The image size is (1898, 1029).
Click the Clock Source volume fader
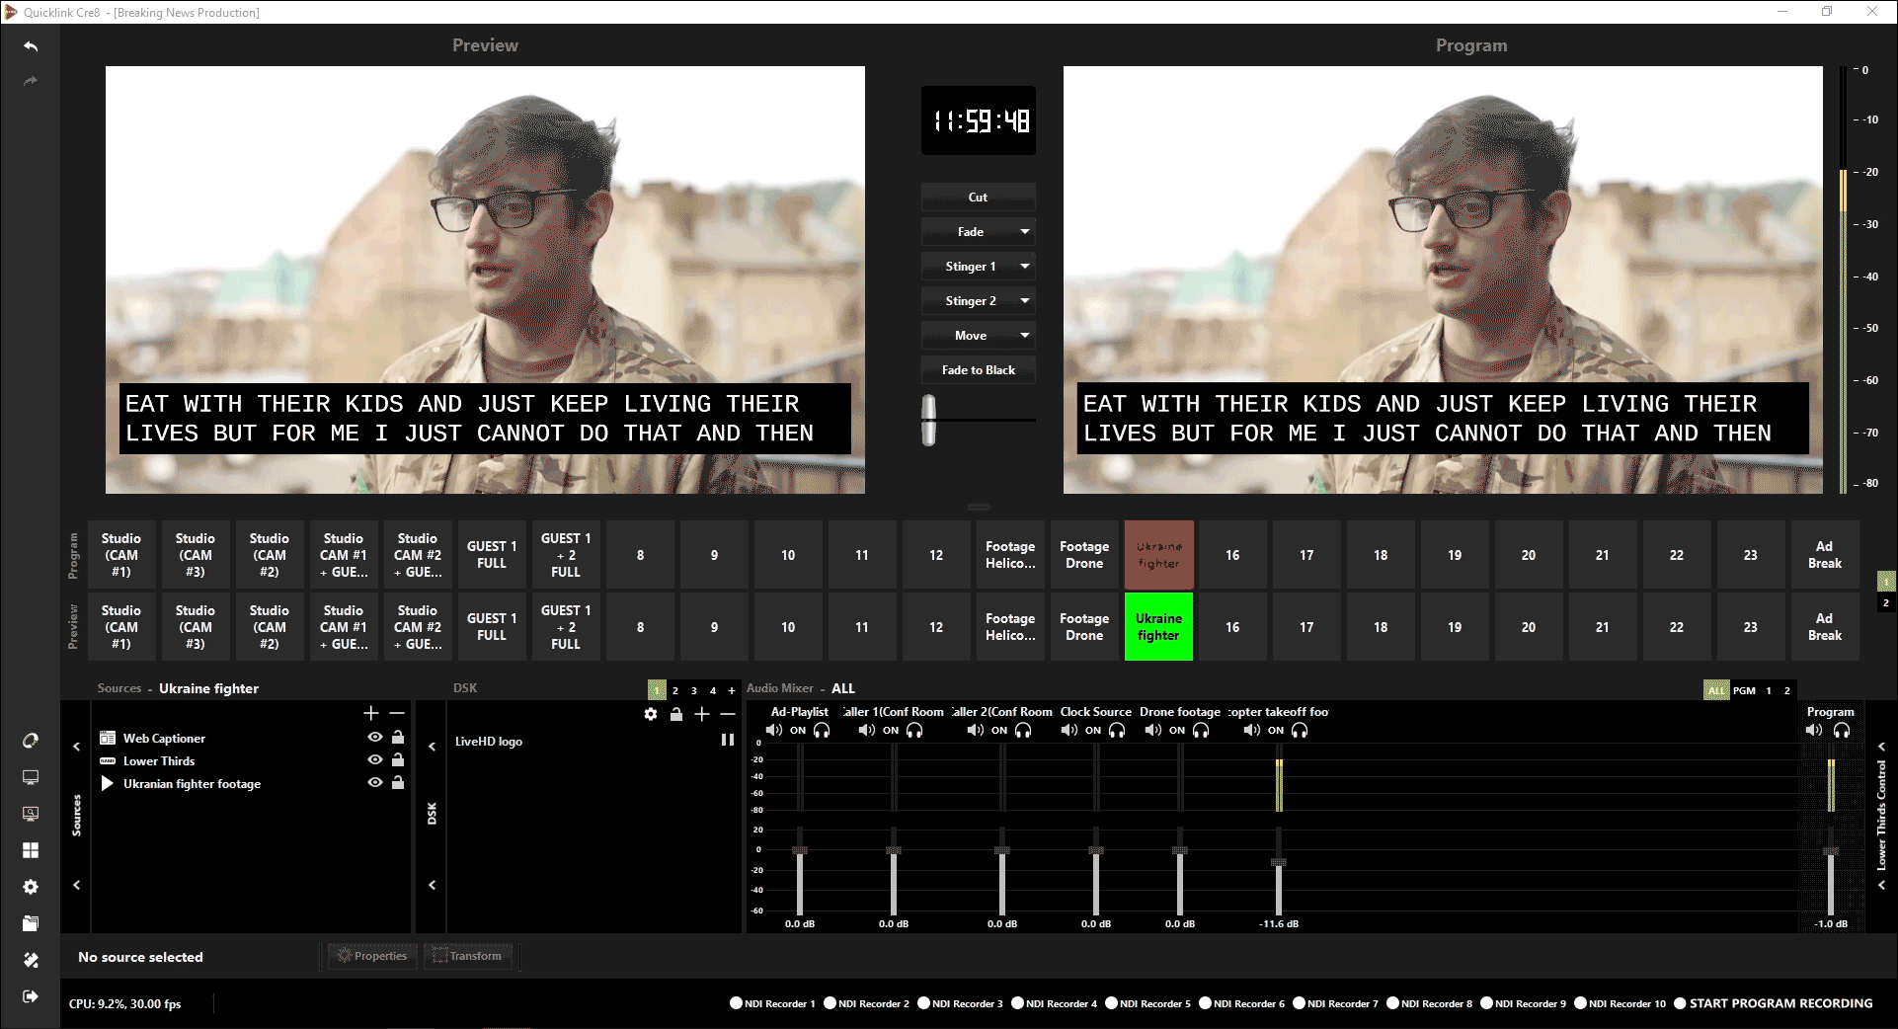pyautogui.click(x=1096, y=850)
